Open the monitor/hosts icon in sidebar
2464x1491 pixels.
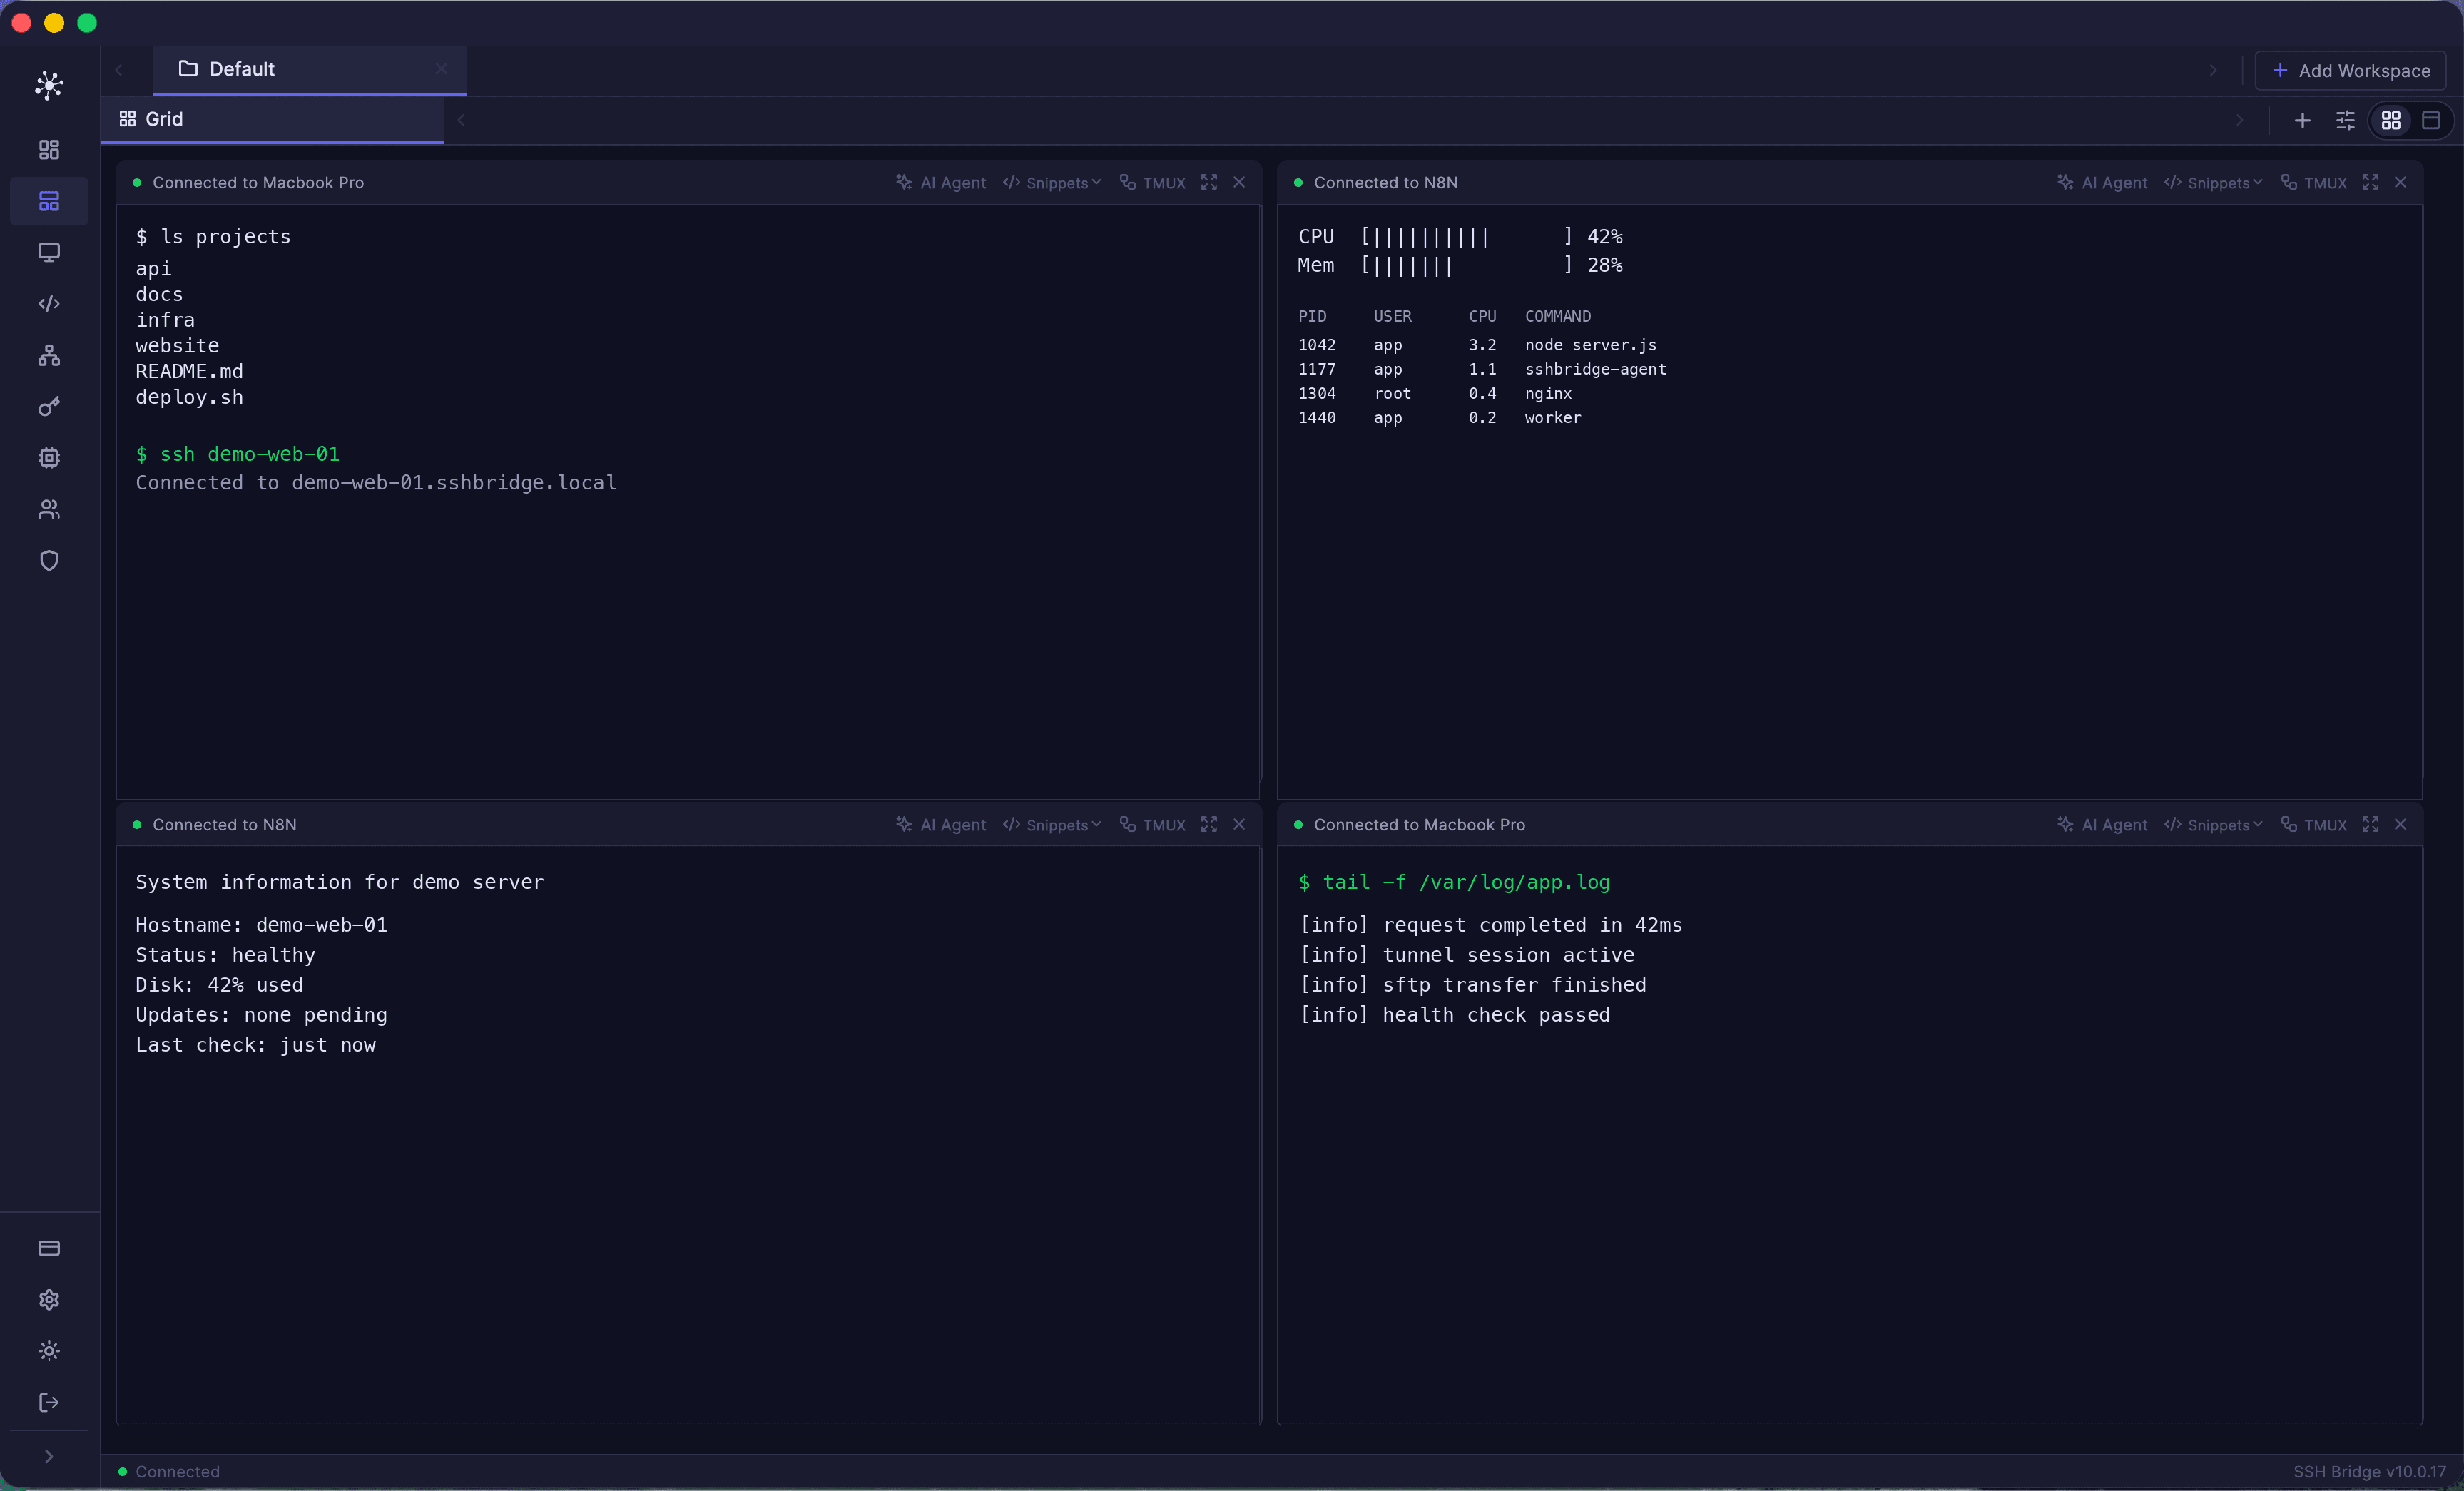(49, 252)
